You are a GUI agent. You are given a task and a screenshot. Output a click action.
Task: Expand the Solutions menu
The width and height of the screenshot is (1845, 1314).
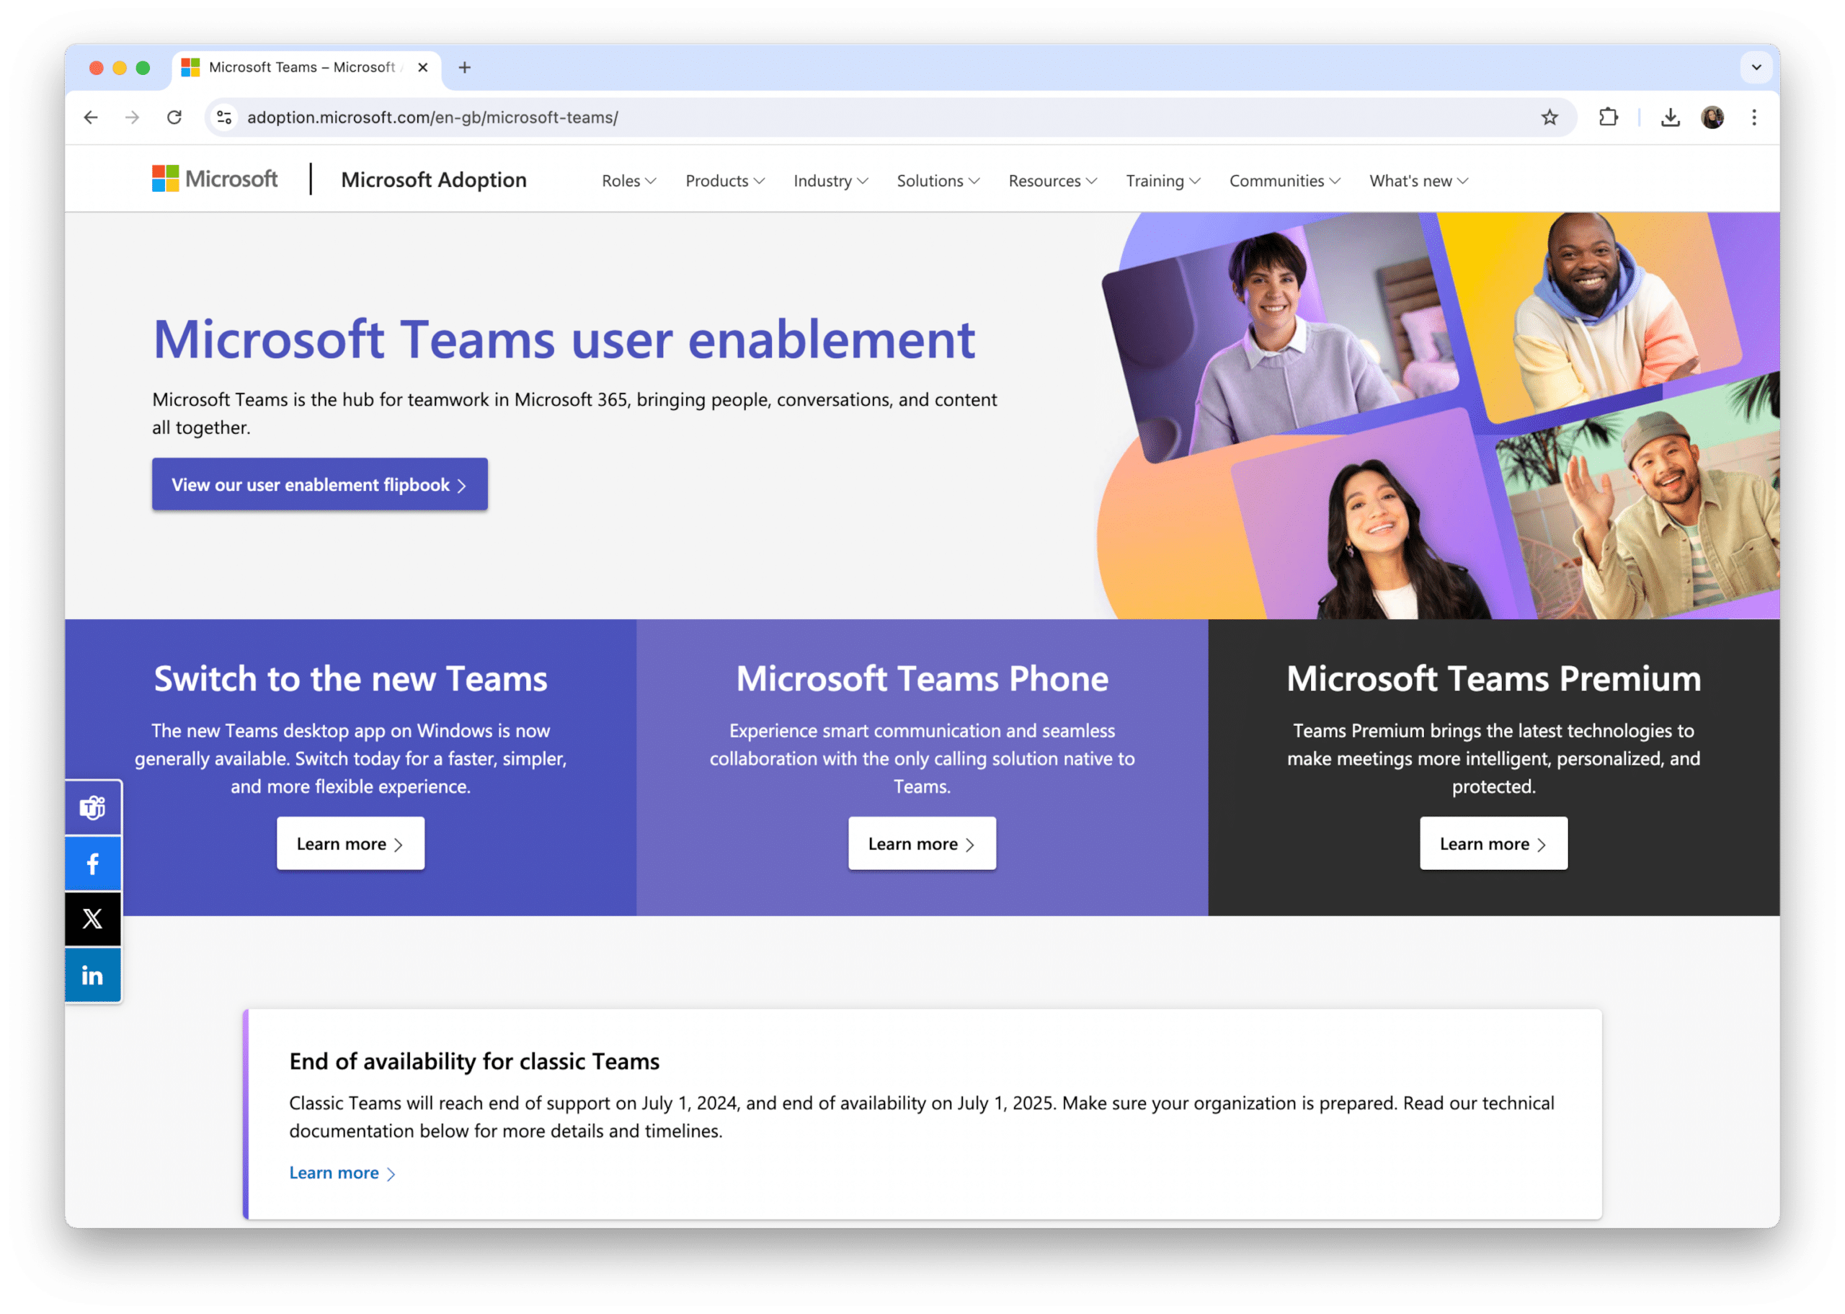tap(938, 180)
